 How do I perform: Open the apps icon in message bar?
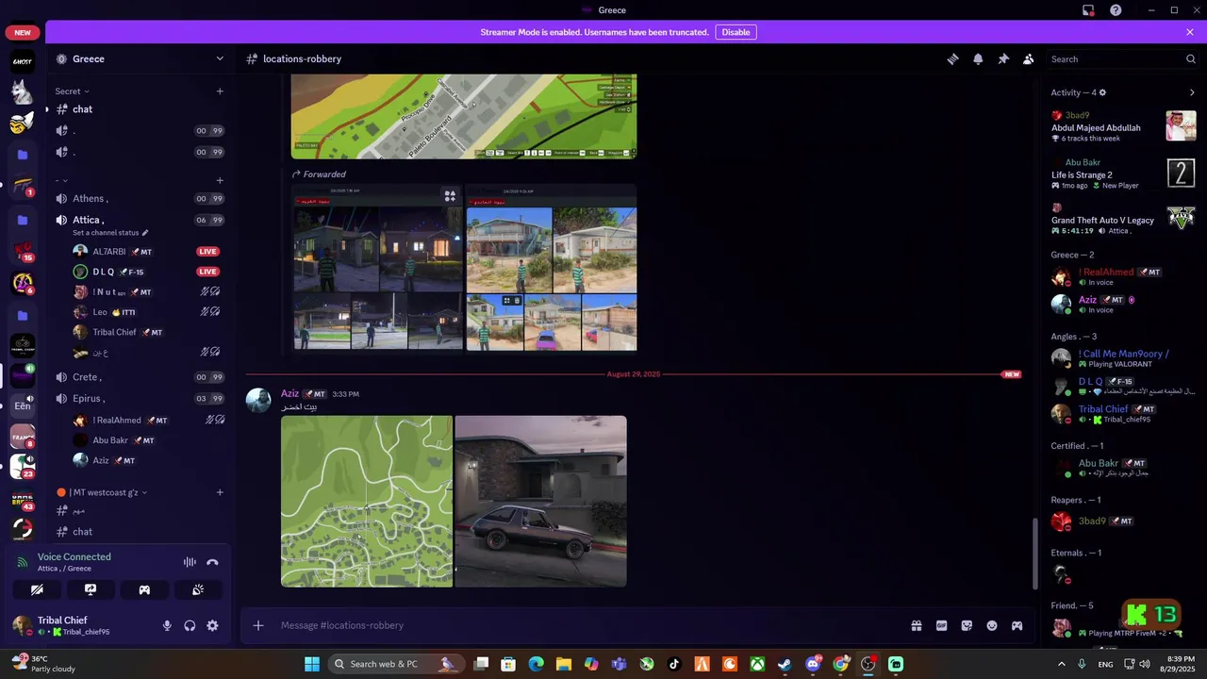[x=1017, y=625]
